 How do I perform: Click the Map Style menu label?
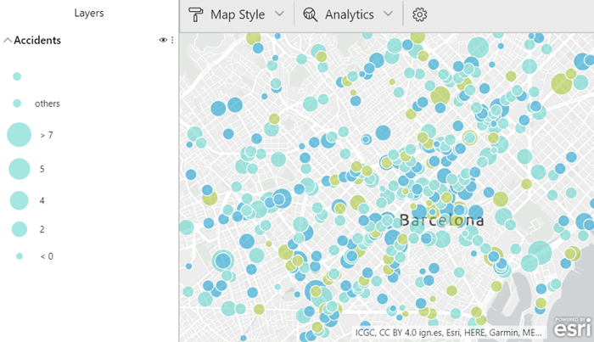tap(238, 14)
